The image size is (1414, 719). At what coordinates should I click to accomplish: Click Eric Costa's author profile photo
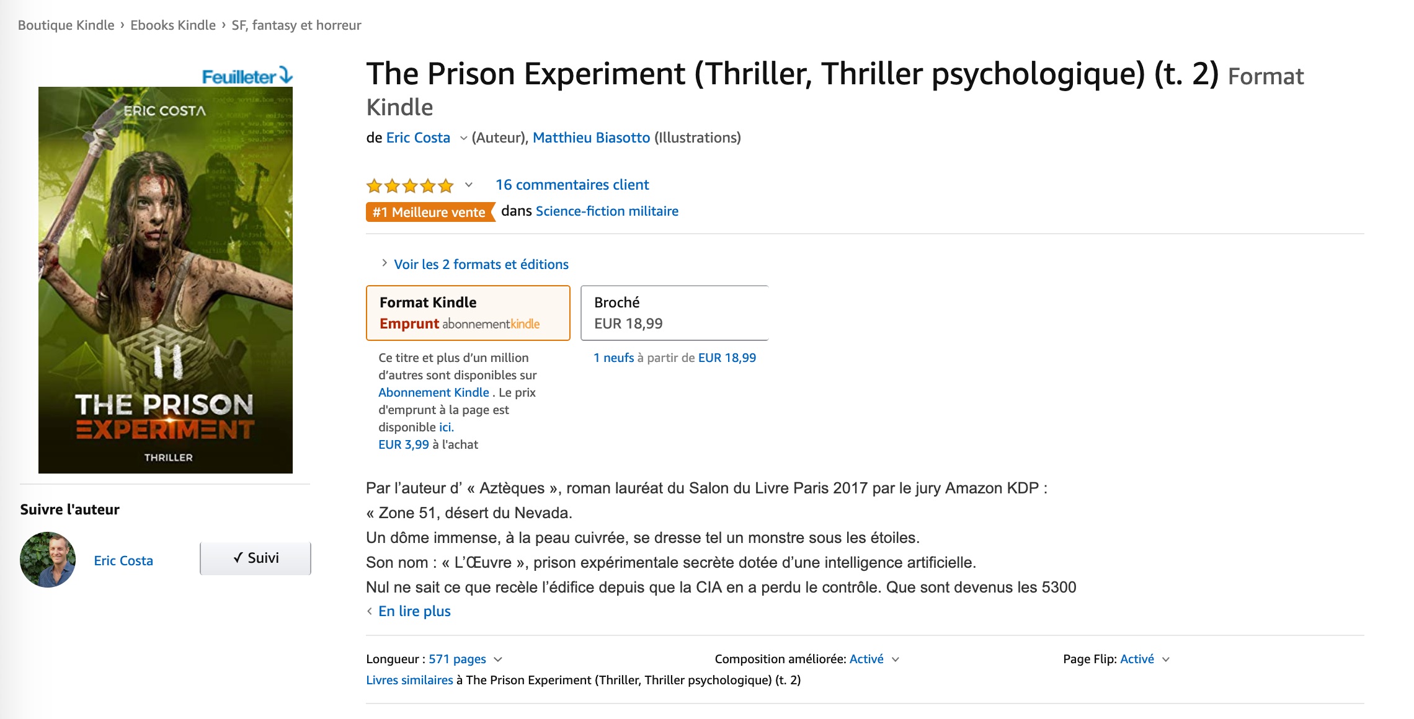[x=48, y=560]
